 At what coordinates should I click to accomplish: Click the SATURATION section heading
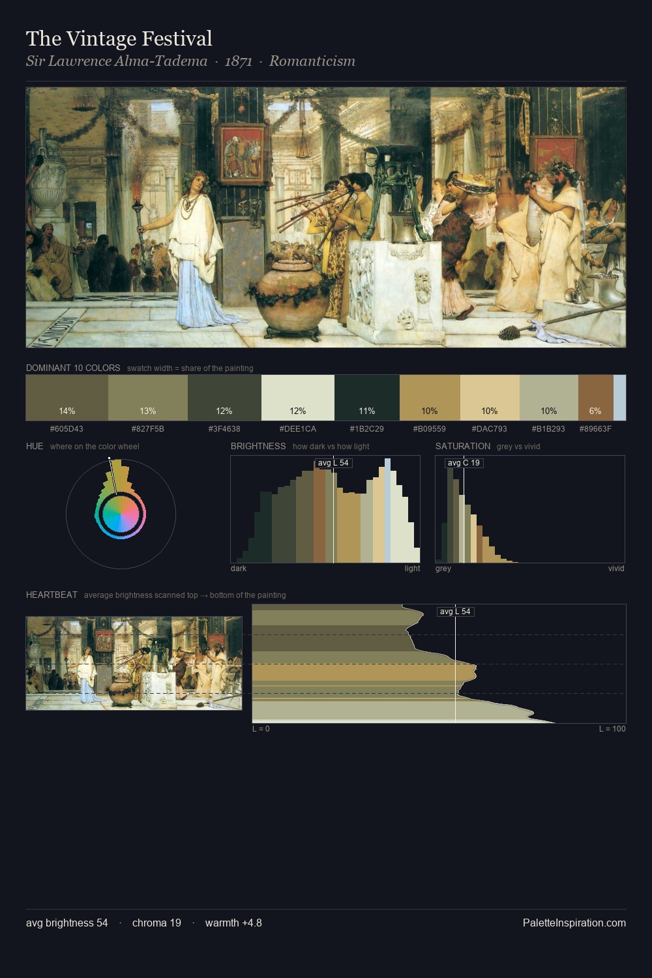(x=463, y=446)
